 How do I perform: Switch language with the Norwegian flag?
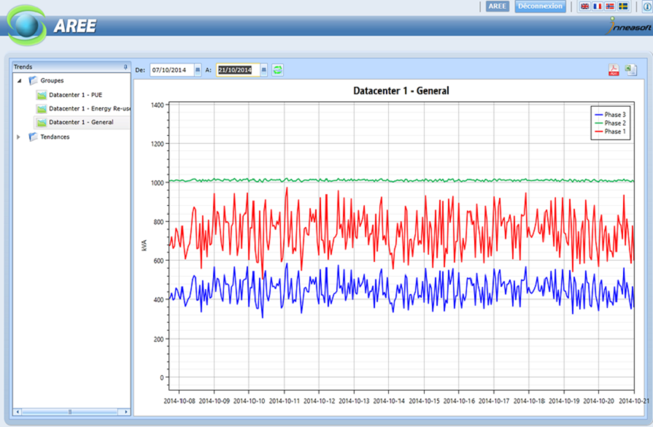click(610, 7)
